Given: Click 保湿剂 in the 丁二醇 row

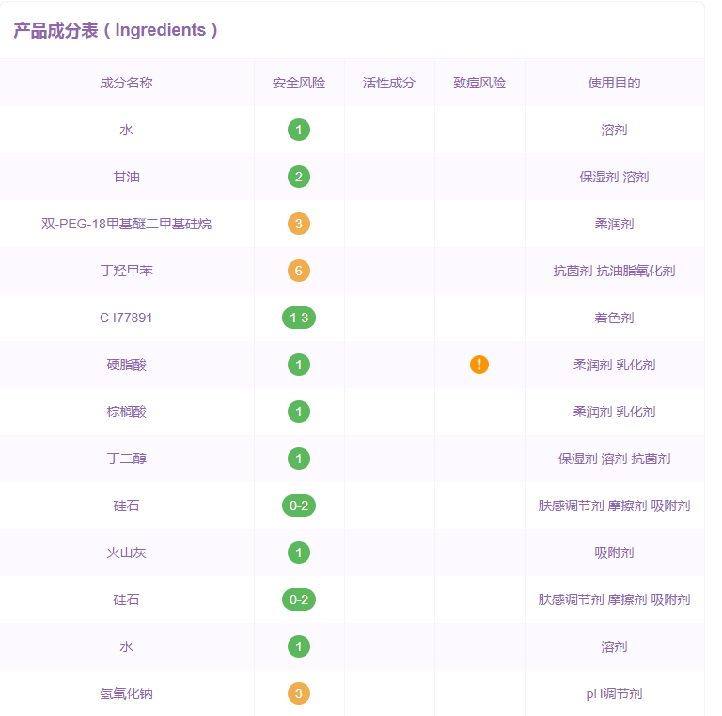Looking at the screenshot, I should pos(577,459).
